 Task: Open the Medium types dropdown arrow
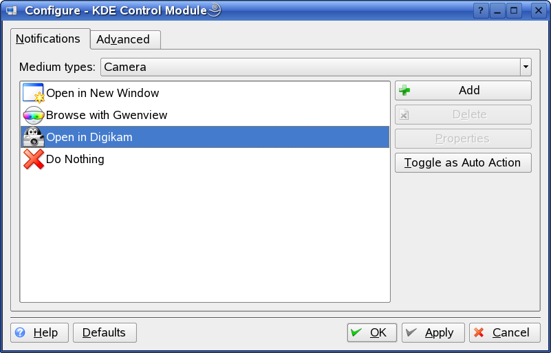tap(526, 67)
